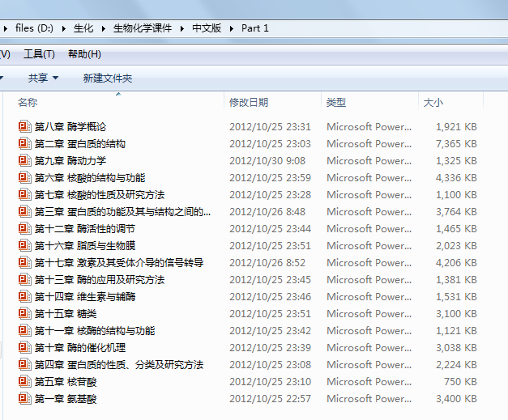
Task: Select the icon next to 第五章 核苷酸
Action: point(24,382)
